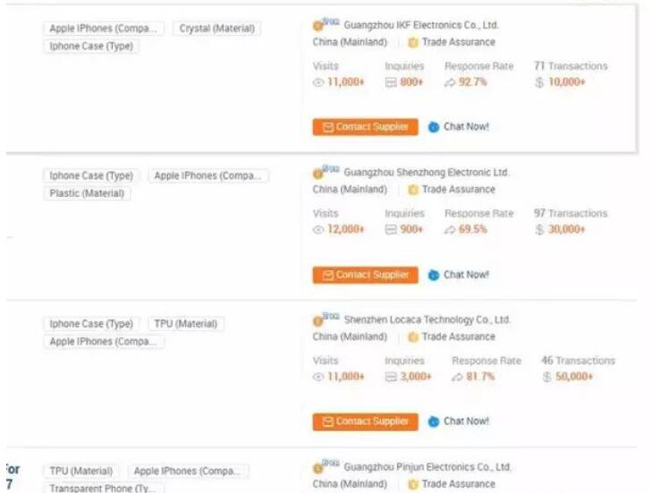Click response rate arrow icon beside 81.7%

coord(457,378)
